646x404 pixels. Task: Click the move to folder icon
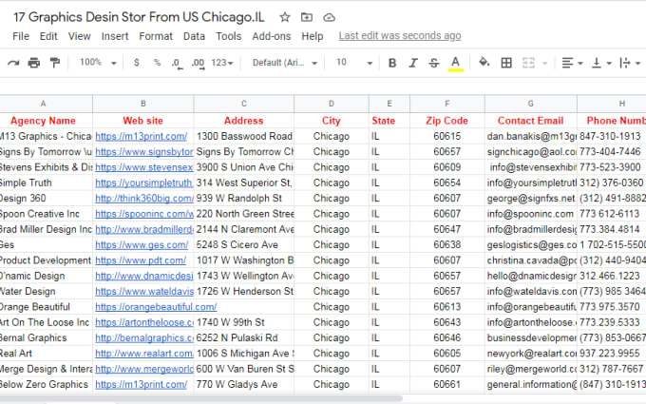pyautogui.click(x=307, y=17)
